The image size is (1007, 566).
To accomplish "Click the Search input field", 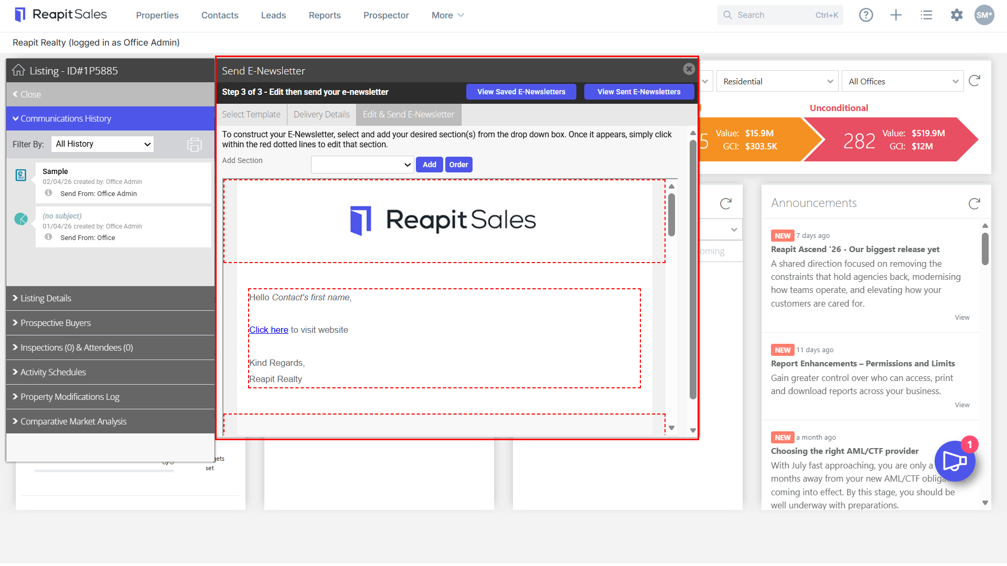I will [780, 15].
